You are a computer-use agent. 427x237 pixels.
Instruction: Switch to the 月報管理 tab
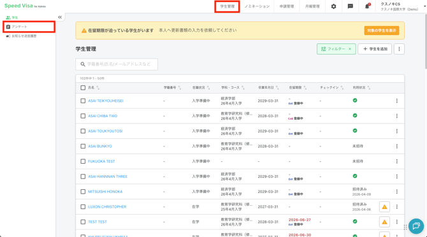pyautogui.click(x=312, y=6)
